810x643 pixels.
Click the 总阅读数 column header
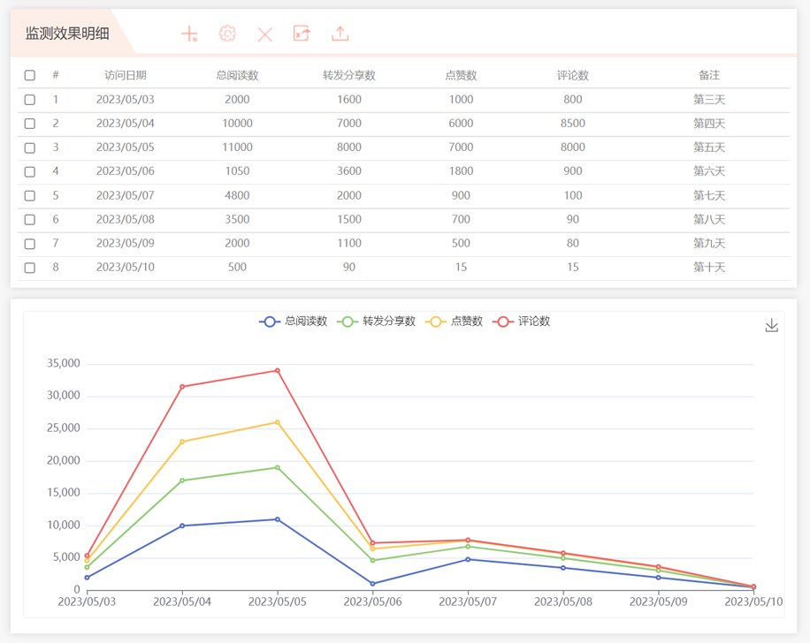(x=237, y=75)
